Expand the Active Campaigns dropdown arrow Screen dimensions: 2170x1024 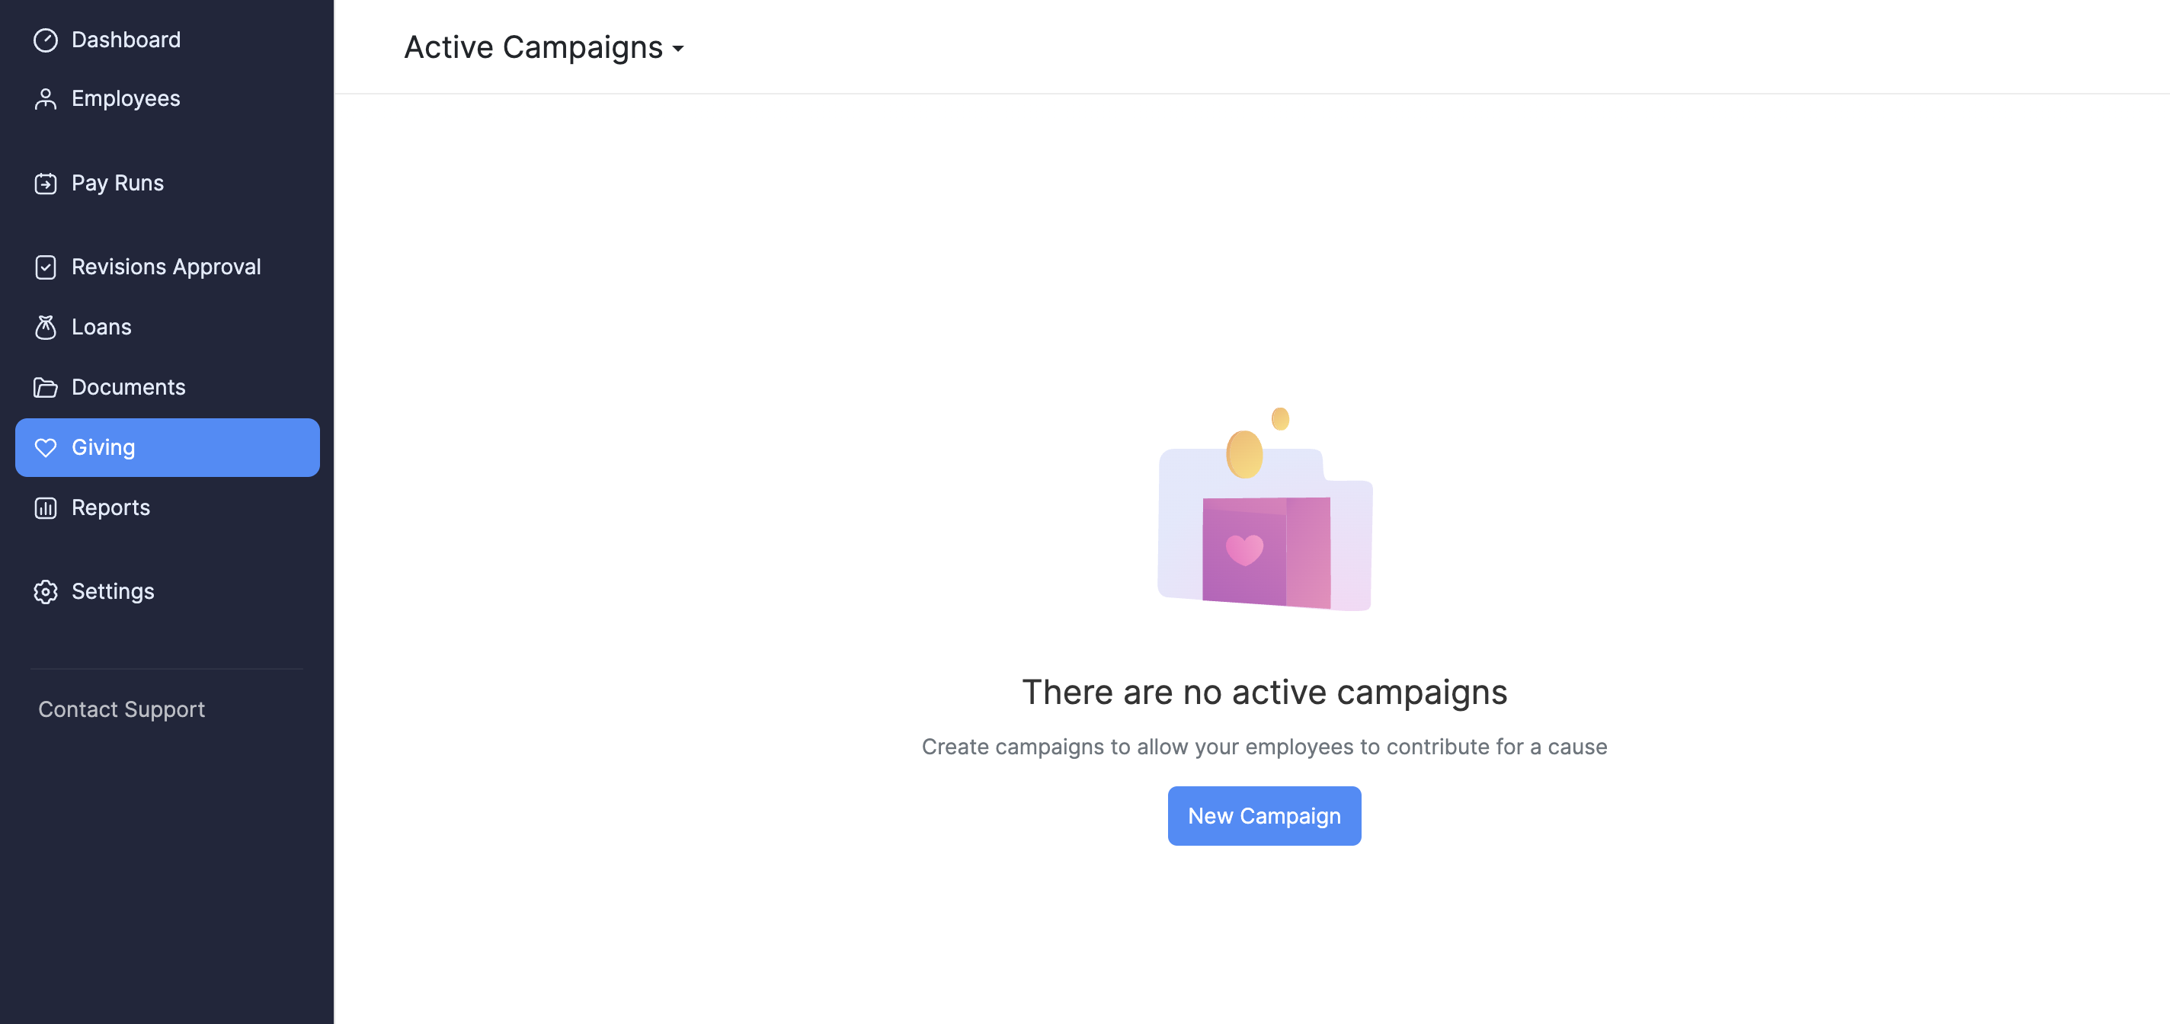(x=678, y=49)
